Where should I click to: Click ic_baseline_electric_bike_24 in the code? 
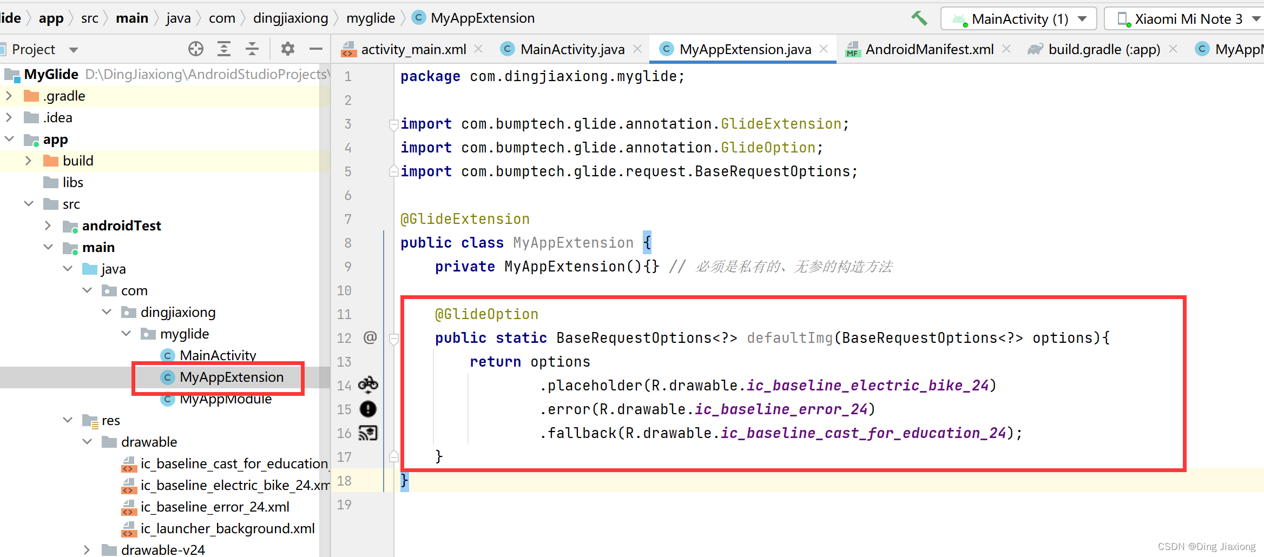pyautogui.click(x=868, y=386)
